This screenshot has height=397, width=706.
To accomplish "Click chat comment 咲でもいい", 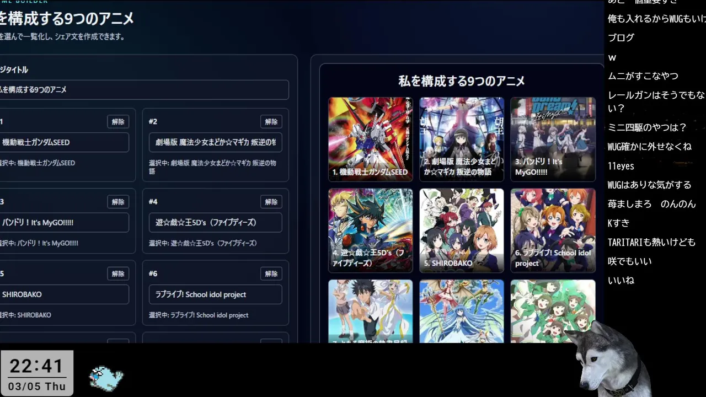I will click(630, 261).
